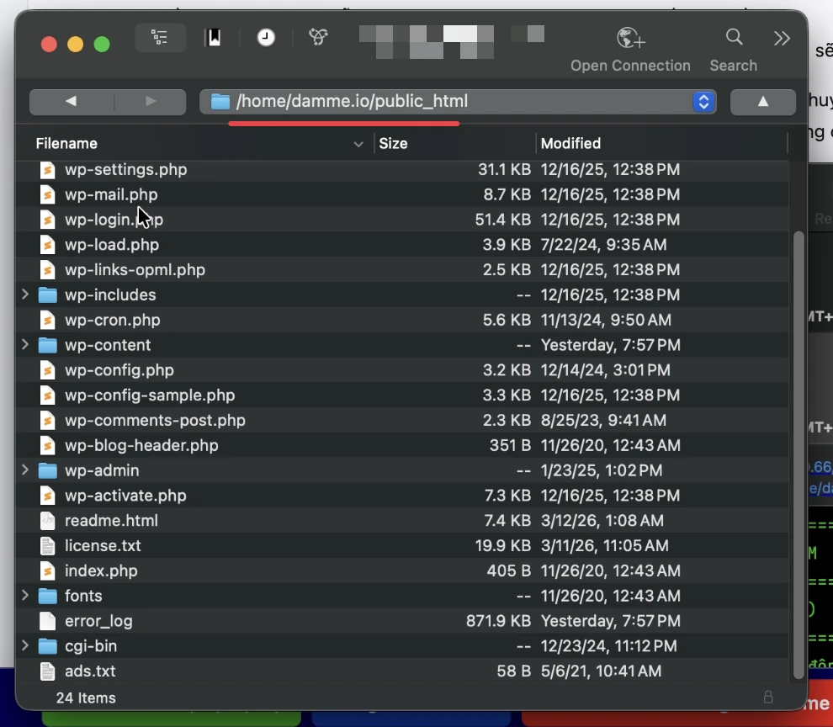The height and width of the screenshot is (727, 833).
Task: Expand the wp-includes folder
Action: point(24,295)
